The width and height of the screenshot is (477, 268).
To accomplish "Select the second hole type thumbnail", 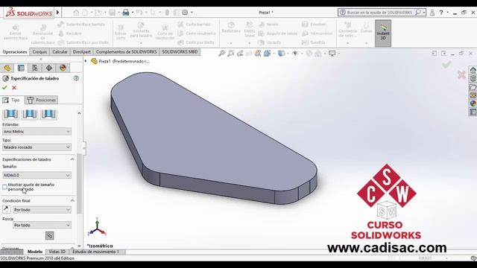I will [x=30, y=114].
